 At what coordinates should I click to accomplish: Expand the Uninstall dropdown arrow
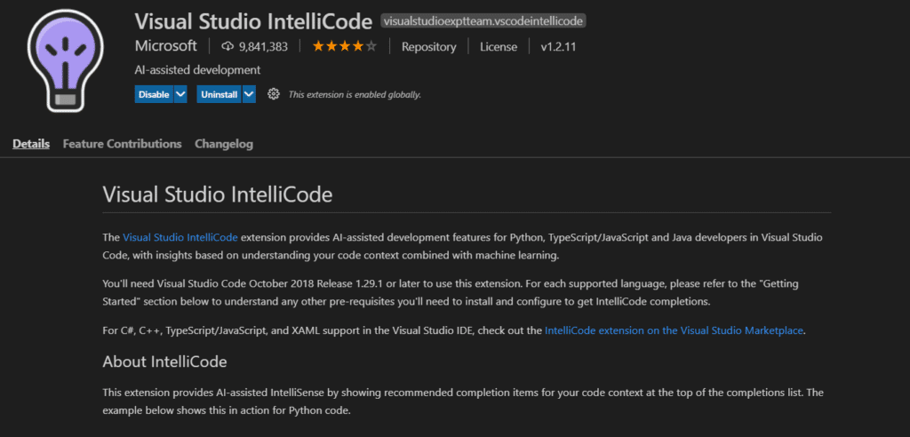250,94
